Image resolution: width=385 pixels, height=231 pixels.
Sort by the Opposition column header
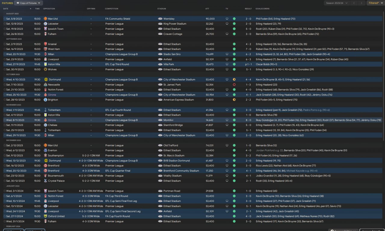(x=49, y=9)
